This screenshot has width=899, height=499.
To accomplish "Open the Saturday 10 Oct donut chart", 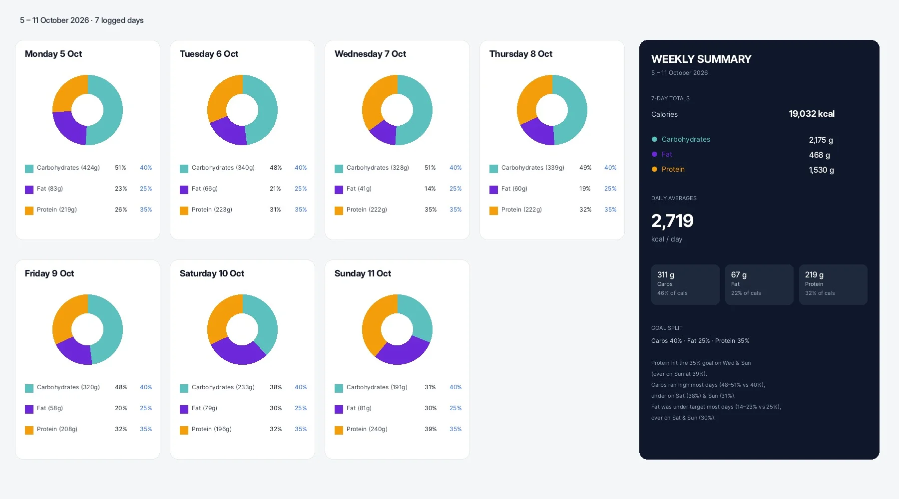I will tap(242, 329).
